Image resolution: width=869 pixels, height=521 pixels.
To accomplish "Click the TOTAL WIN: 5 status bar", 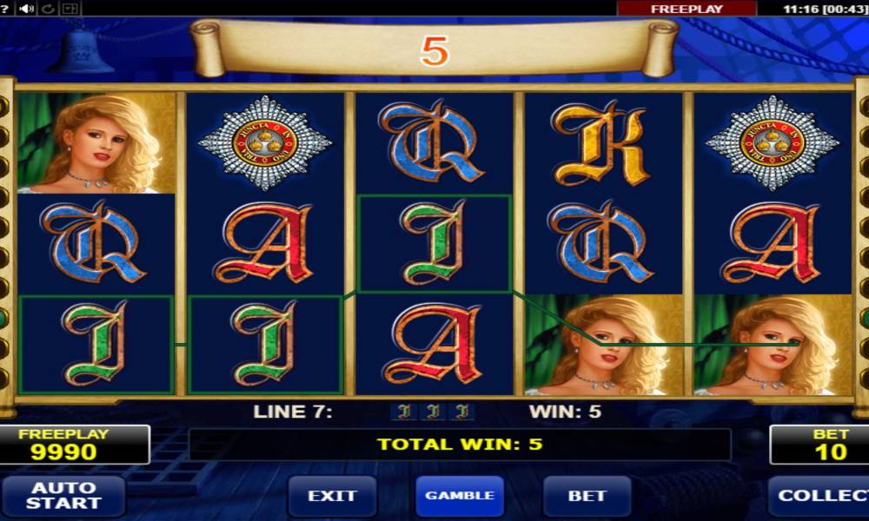I will (x=460, y=445).
